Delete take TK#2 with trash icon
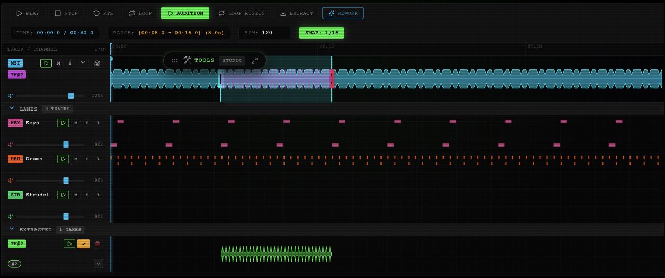Image resolution: width=665 pixels, height=278 pixels. (x=97, y=244)
